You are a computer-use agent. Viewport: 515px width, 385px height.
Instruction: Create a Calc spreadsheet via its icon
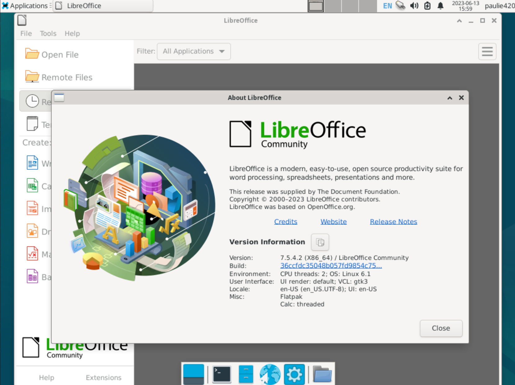(32, 186)
